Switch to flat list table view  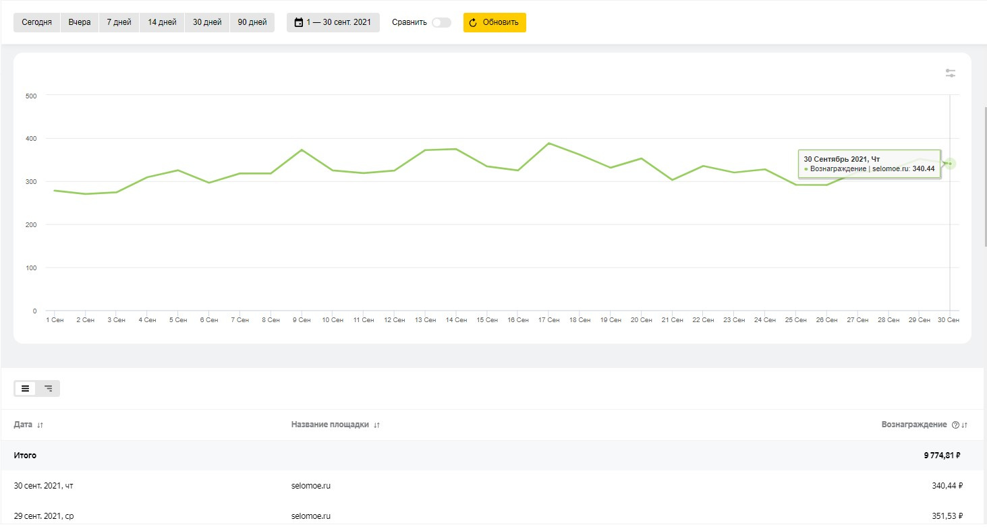(26, 388)
